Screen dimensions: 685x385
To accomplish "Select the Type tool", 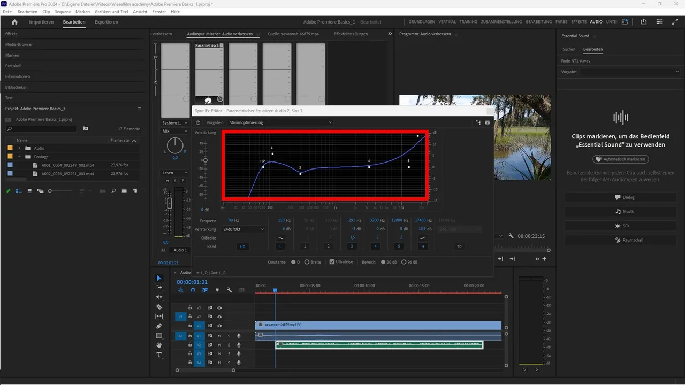I will pos(159,355).
